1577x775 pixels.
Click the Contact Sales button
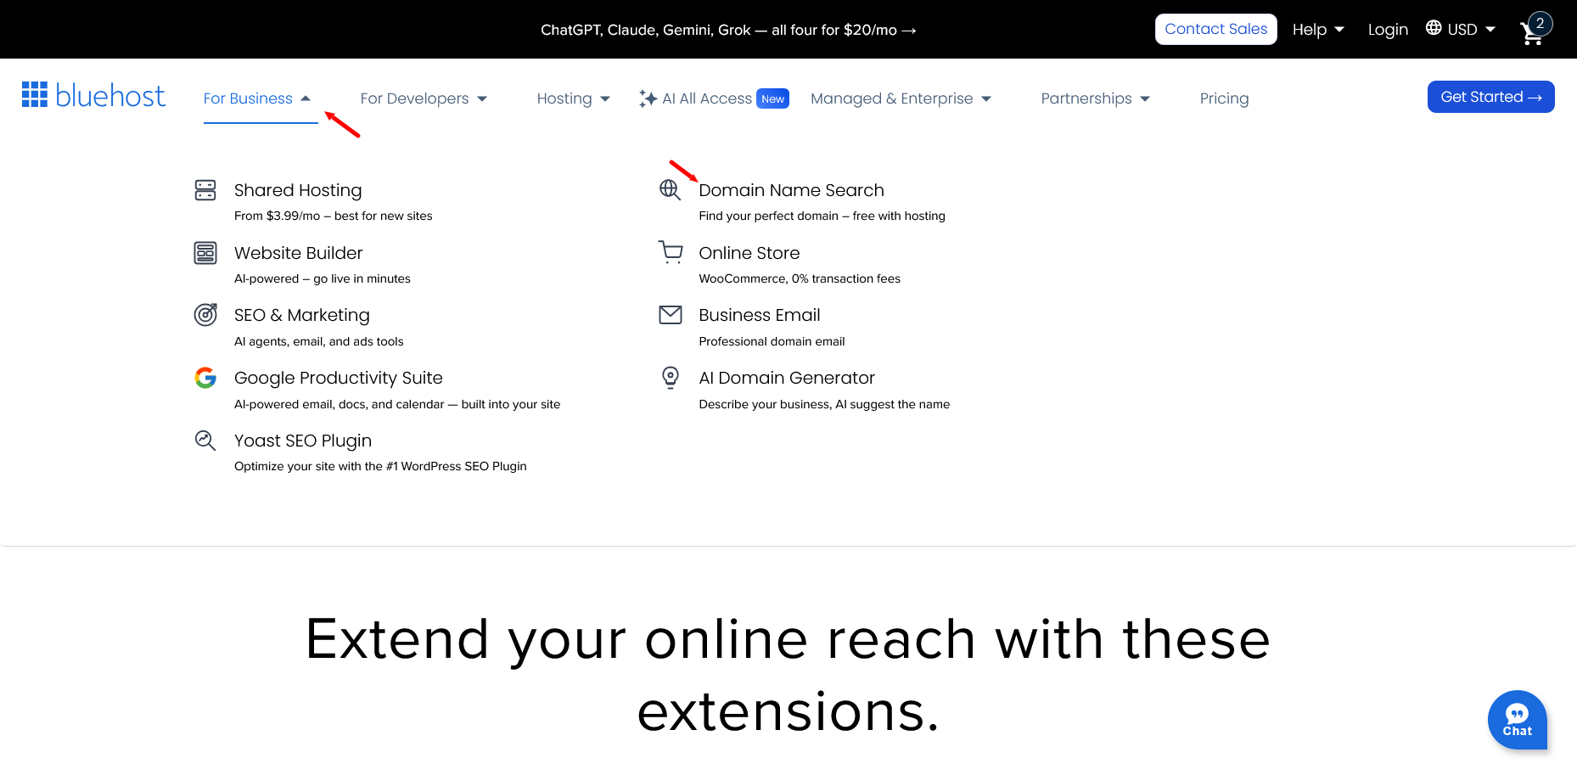(1216, 29)
